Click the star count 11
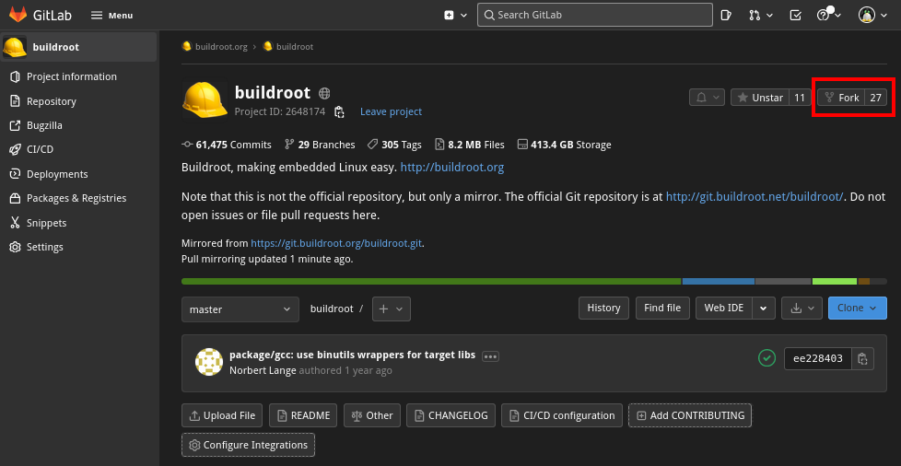 (x=800, y=98)
